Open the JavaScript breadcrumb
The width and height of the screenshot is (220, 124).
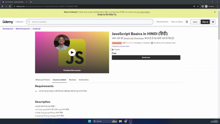tap(36, 29)
